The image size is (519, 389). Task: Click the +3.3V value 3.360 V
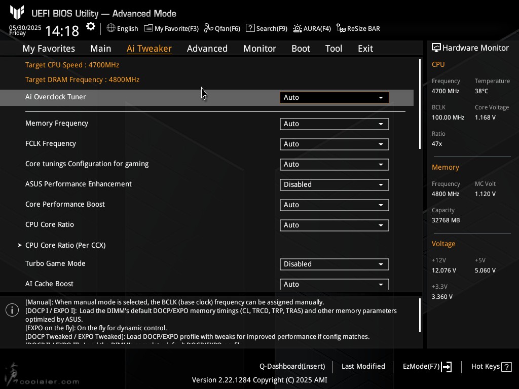(442, 297)
